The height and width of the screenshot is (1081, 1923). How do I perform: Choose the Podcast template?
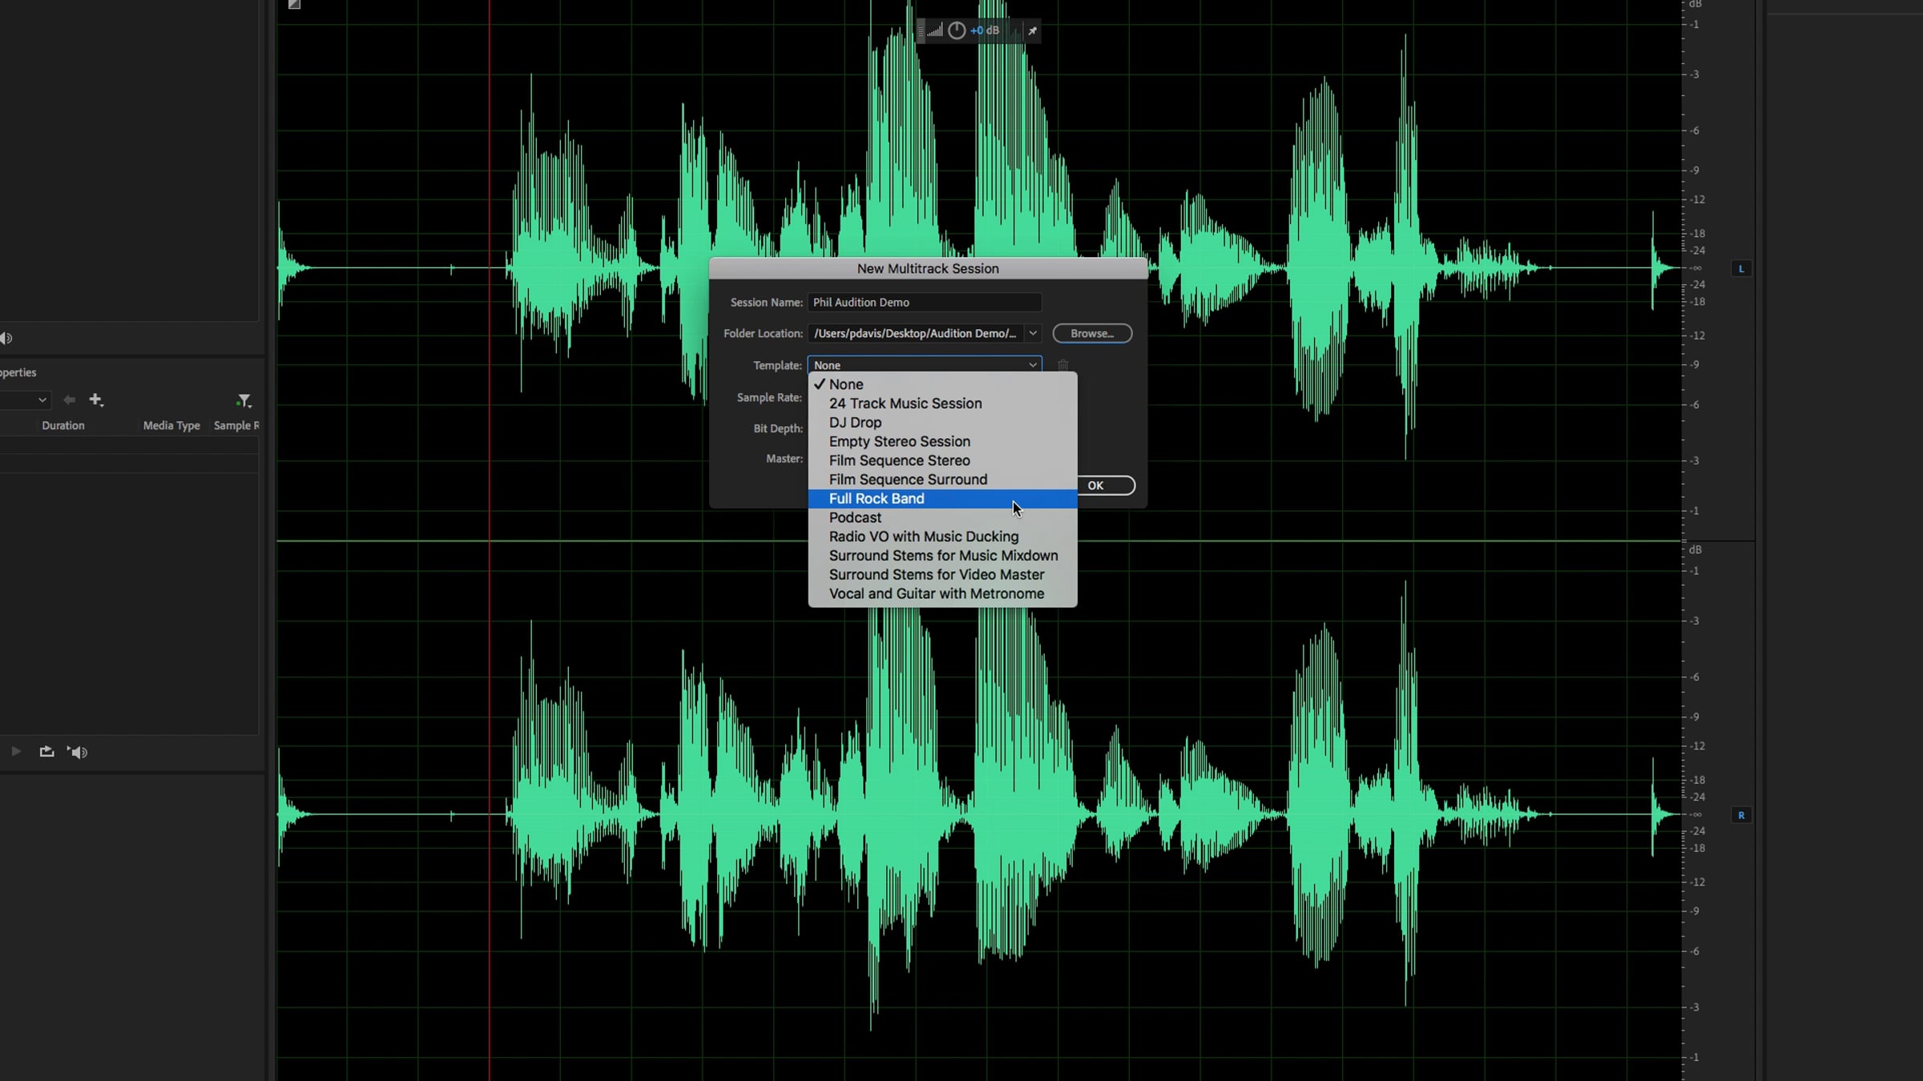pyautogui.click(x=855, y=517)
